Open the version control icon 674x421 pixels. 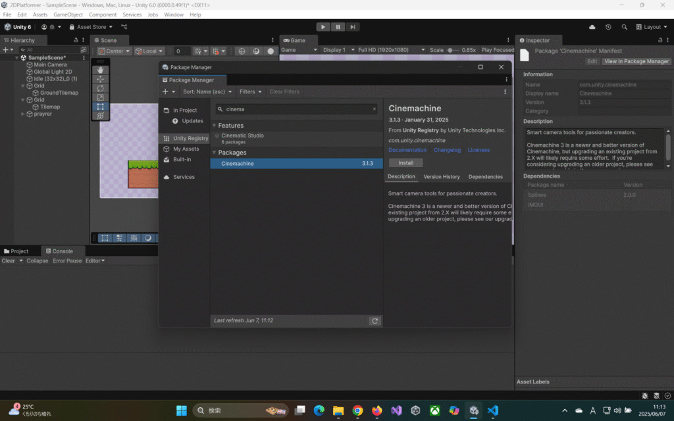click(124, 26)
